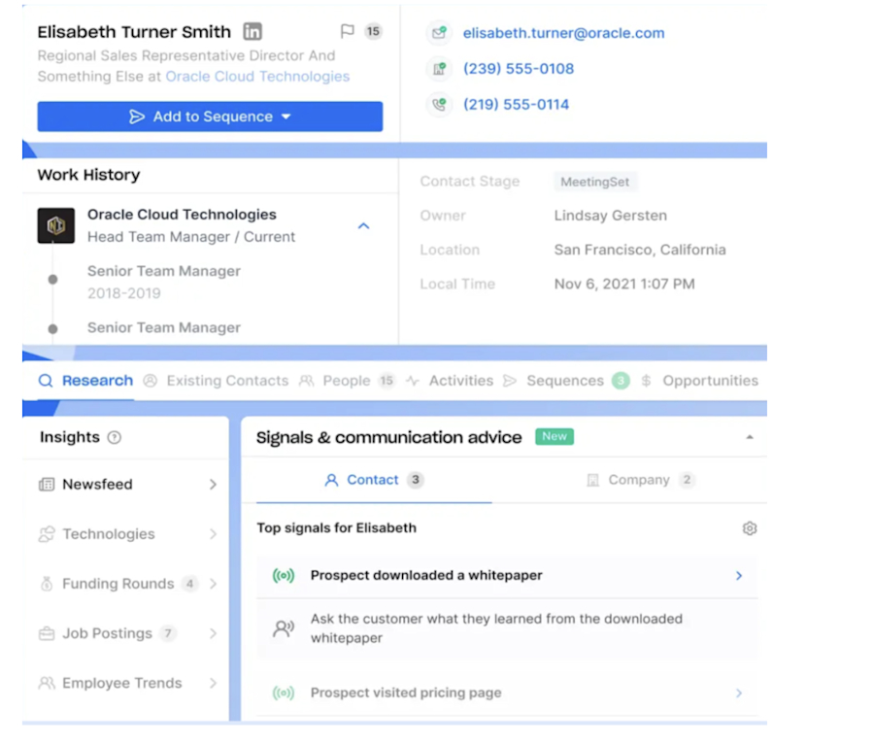Screen dimensions: 874x744
Task: Click location San Francisco, California
Action: 640,250
